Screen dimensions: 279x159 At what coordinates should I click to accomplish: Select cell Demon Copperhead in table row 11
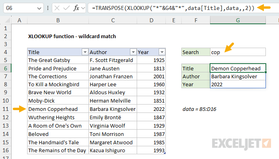[58, 109]
